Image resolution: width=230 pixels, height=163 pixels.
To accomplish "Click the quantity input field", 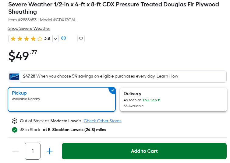I will (x=33, y=151).
